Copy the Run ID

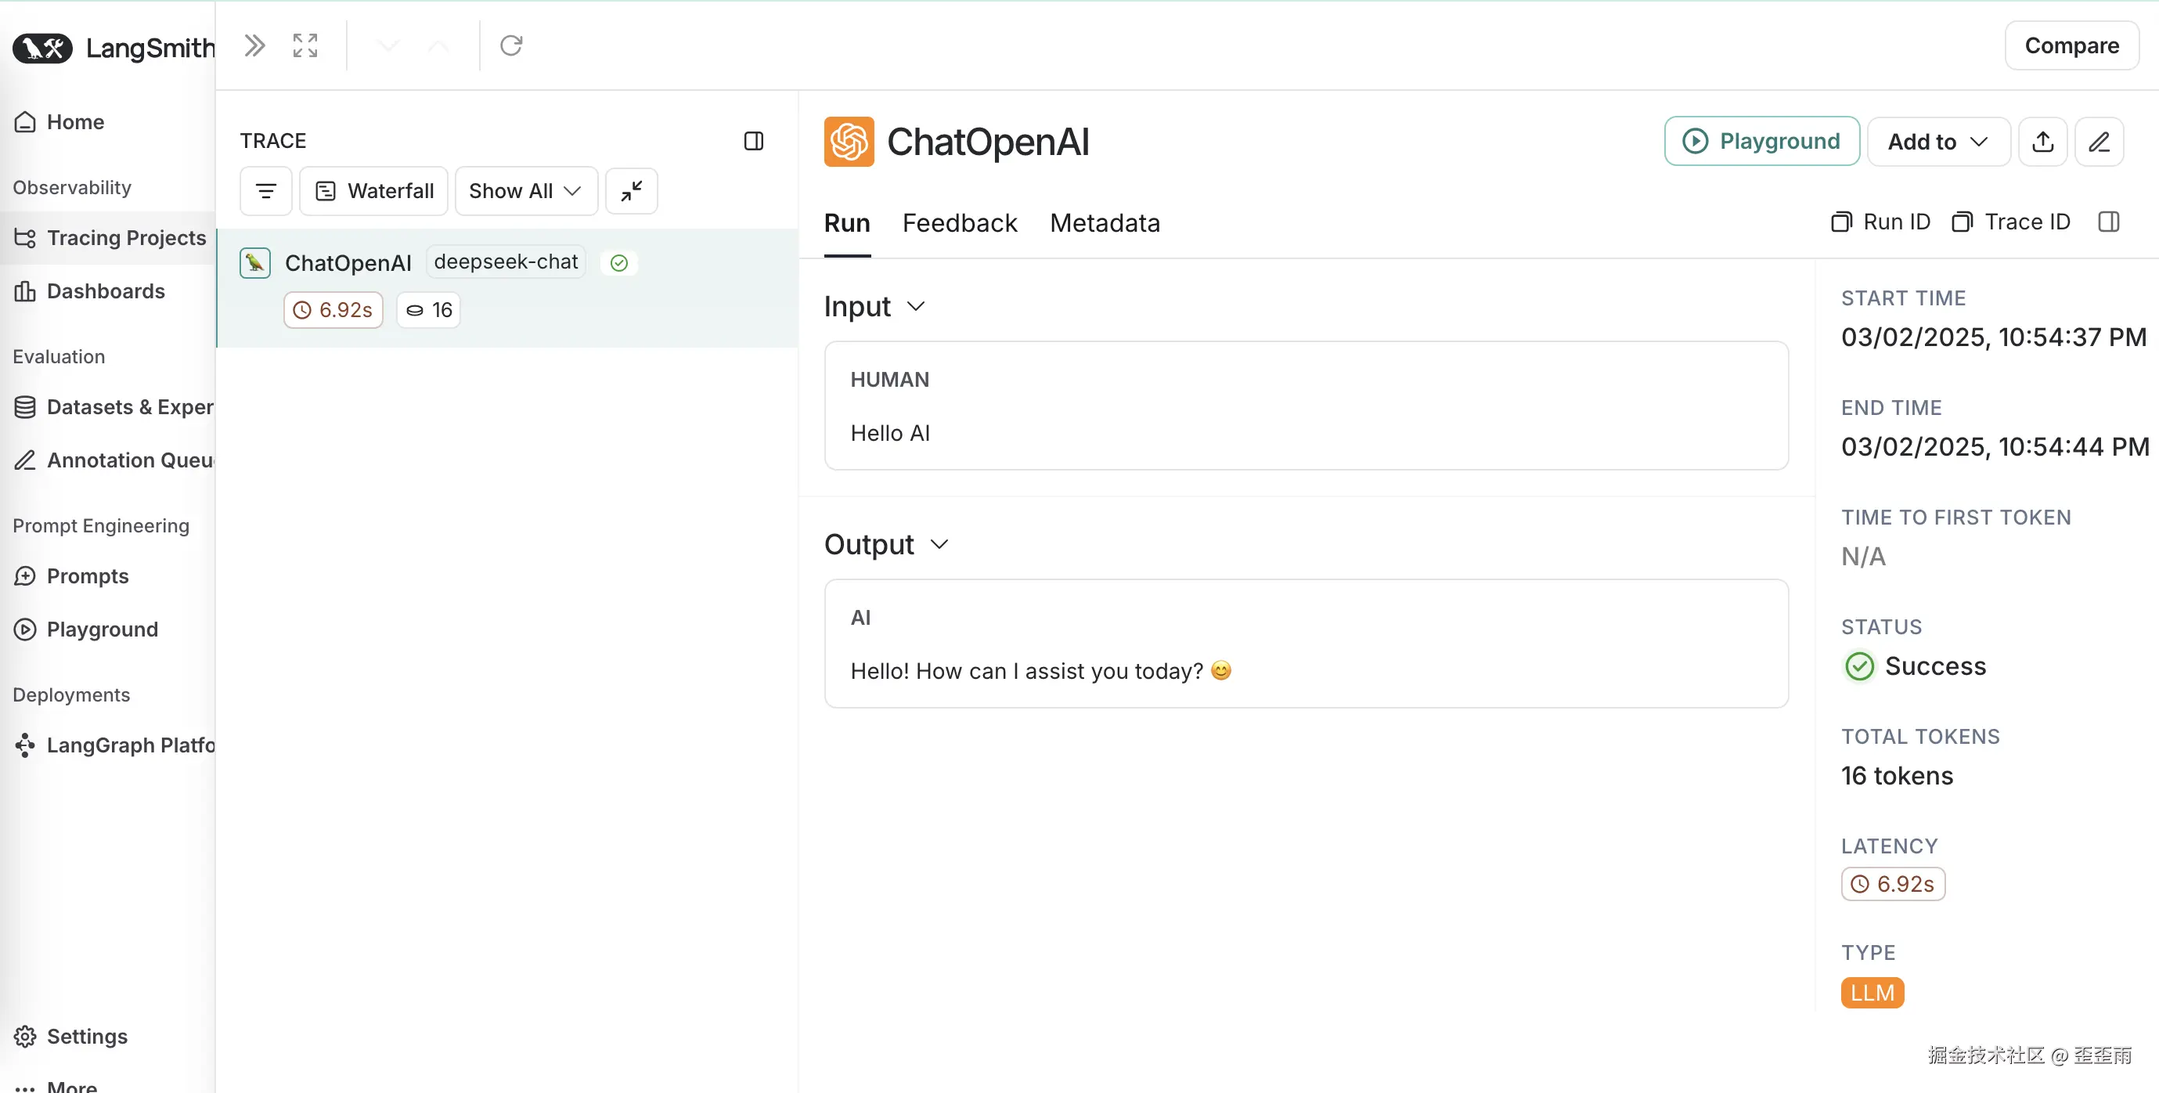point(1881,222)
